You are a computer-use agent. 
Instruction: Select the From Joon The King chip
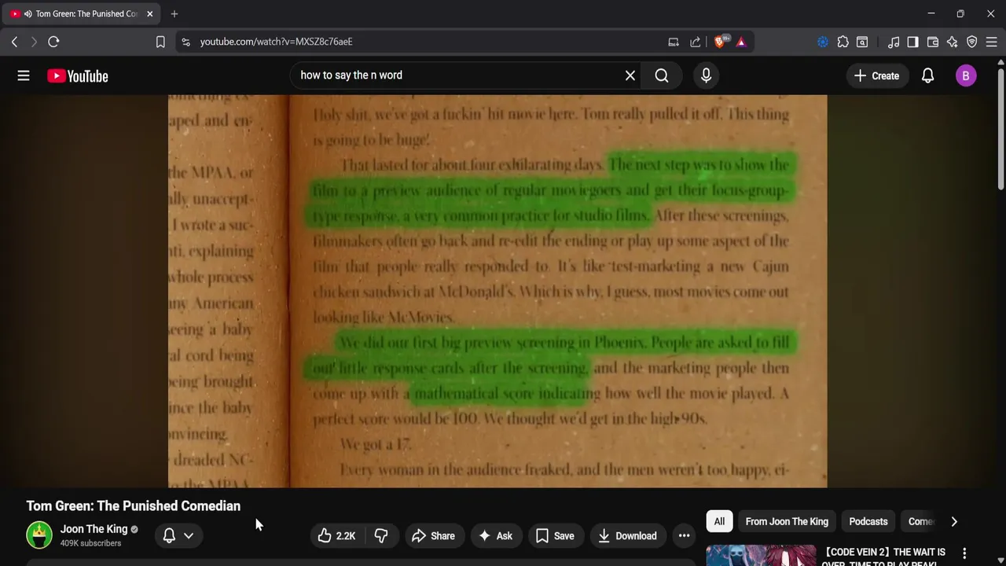[787, 521]
